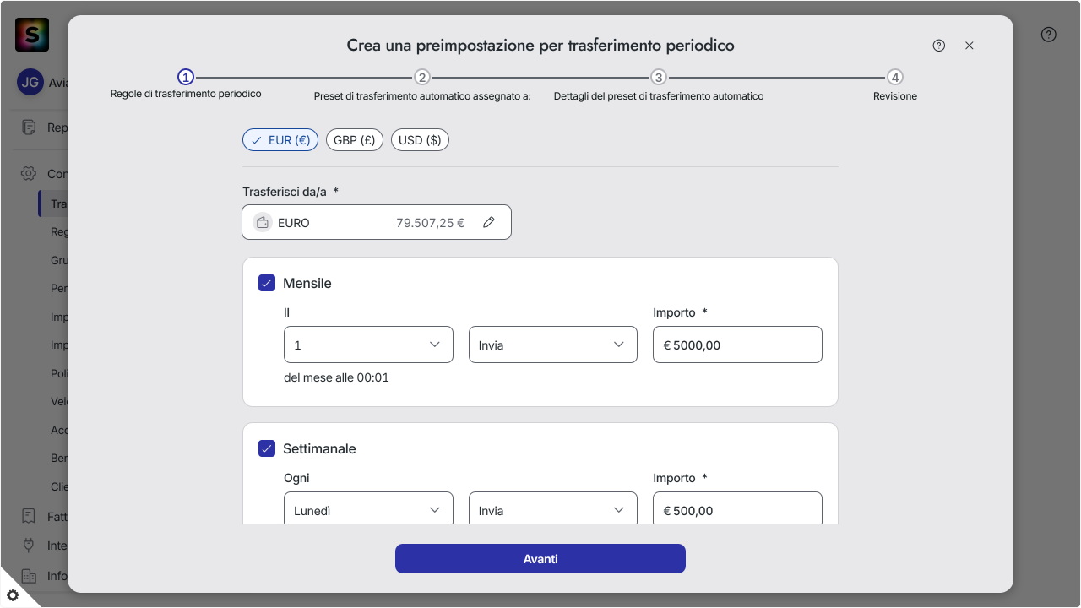1081x608 pixels.
Task: Open the day of month dropdown showing 1
Action: 368,345
